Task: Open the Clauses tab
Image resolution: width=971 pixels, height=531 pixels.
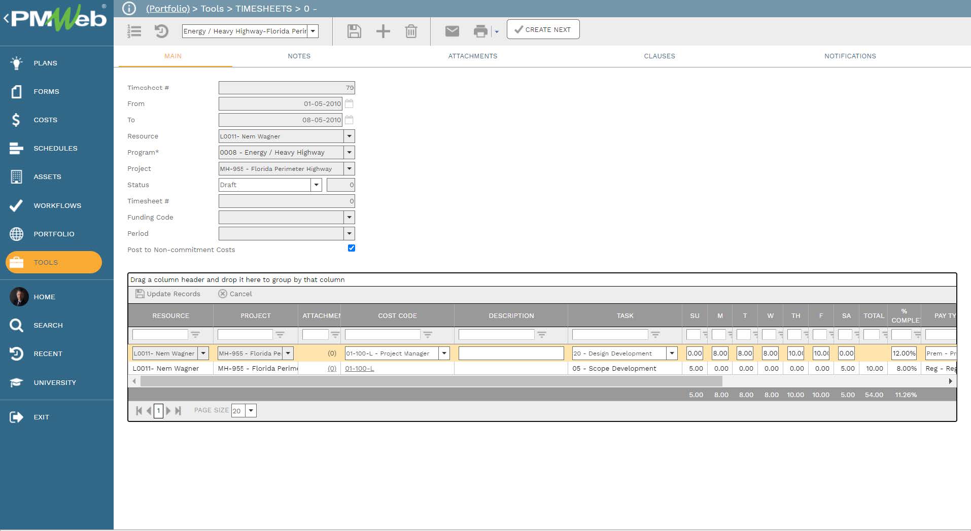Action: 658,56
